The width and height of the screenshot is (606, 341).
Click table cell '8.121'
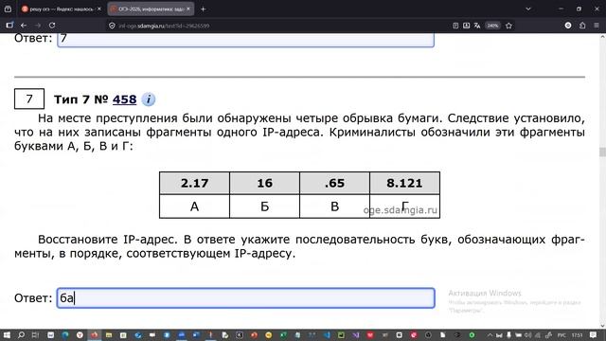404,183
